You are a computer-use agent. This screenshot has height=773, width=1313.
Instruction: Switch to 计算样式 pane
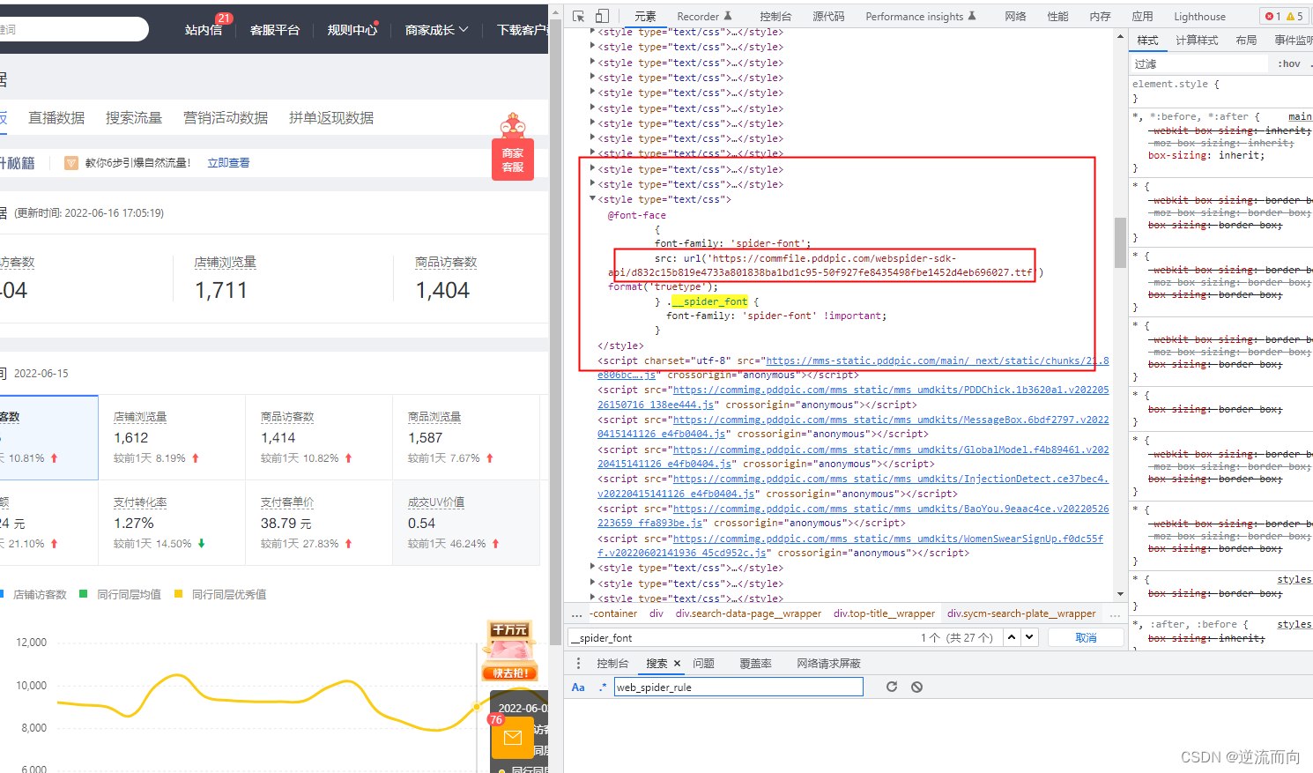1197,40
